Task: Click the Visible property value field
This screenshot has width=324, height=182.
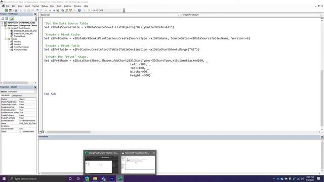Action: coord(27,131)
